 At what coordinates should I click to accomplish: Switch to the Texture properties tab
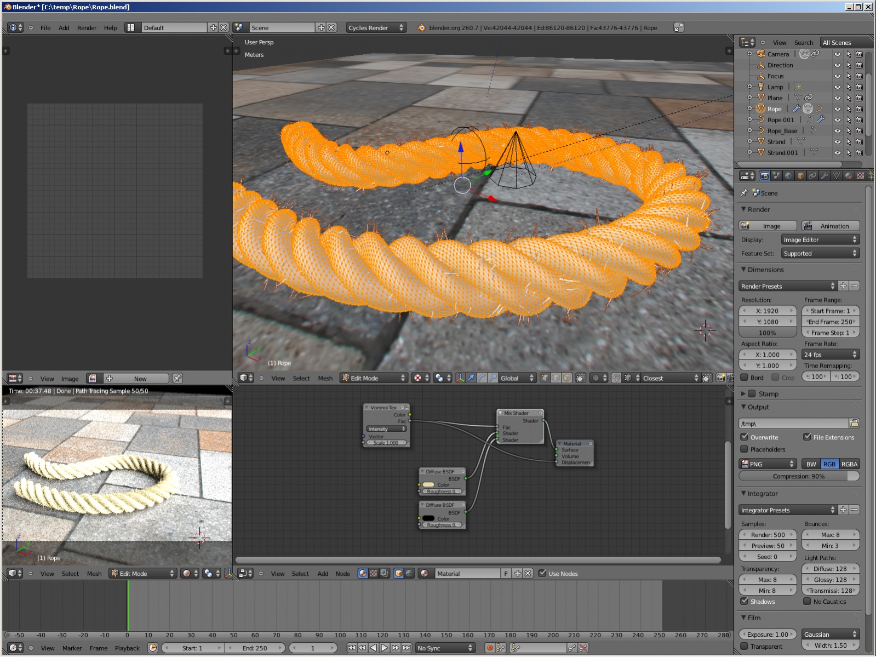[861, 176]
